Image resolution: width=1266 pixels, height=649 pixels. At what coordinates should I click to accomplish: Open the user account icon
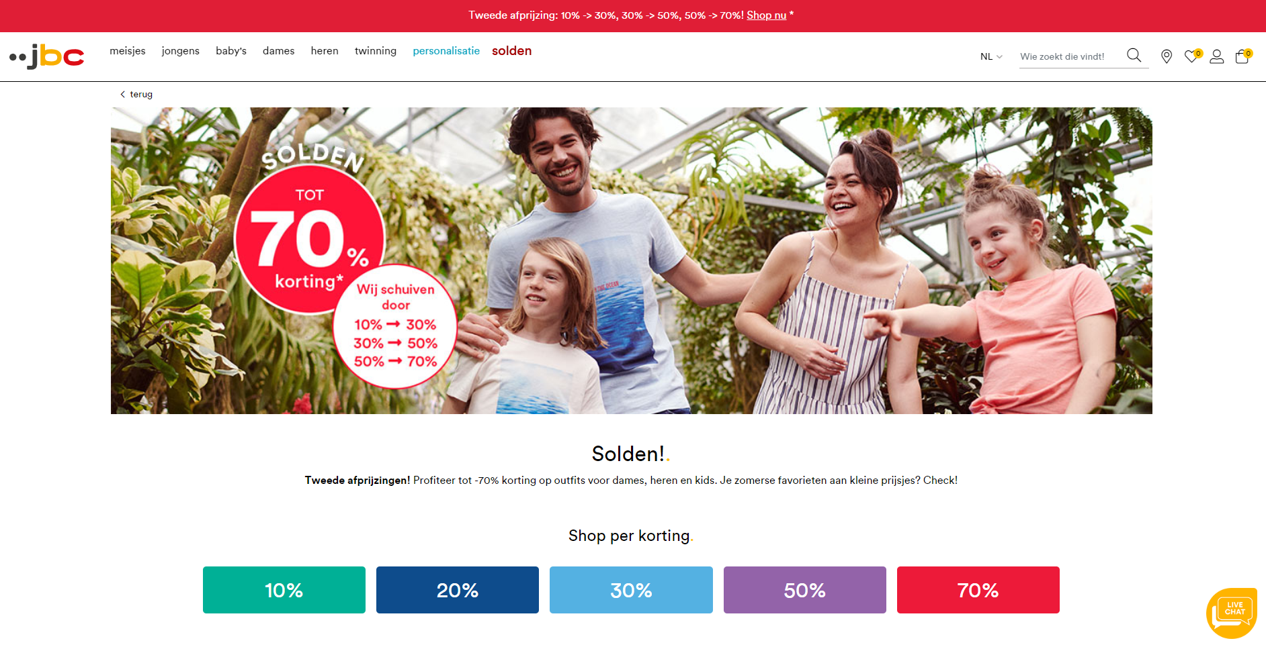tap(1217, 56)
